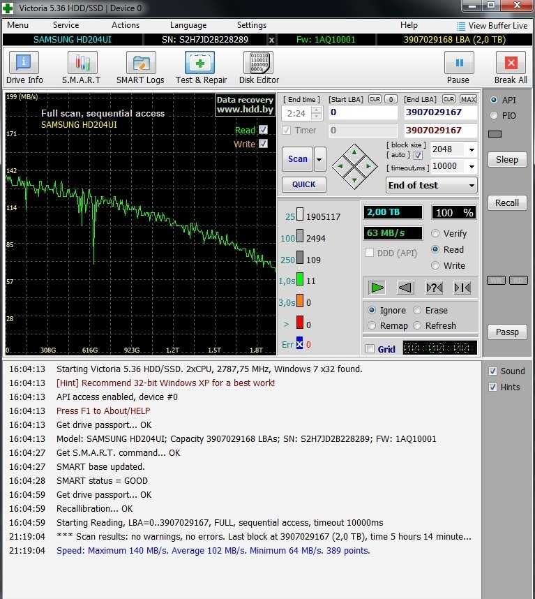The width and height of the screenshot is (535, 599).
Task: Select the Write test mode
Action: [435, 265]
